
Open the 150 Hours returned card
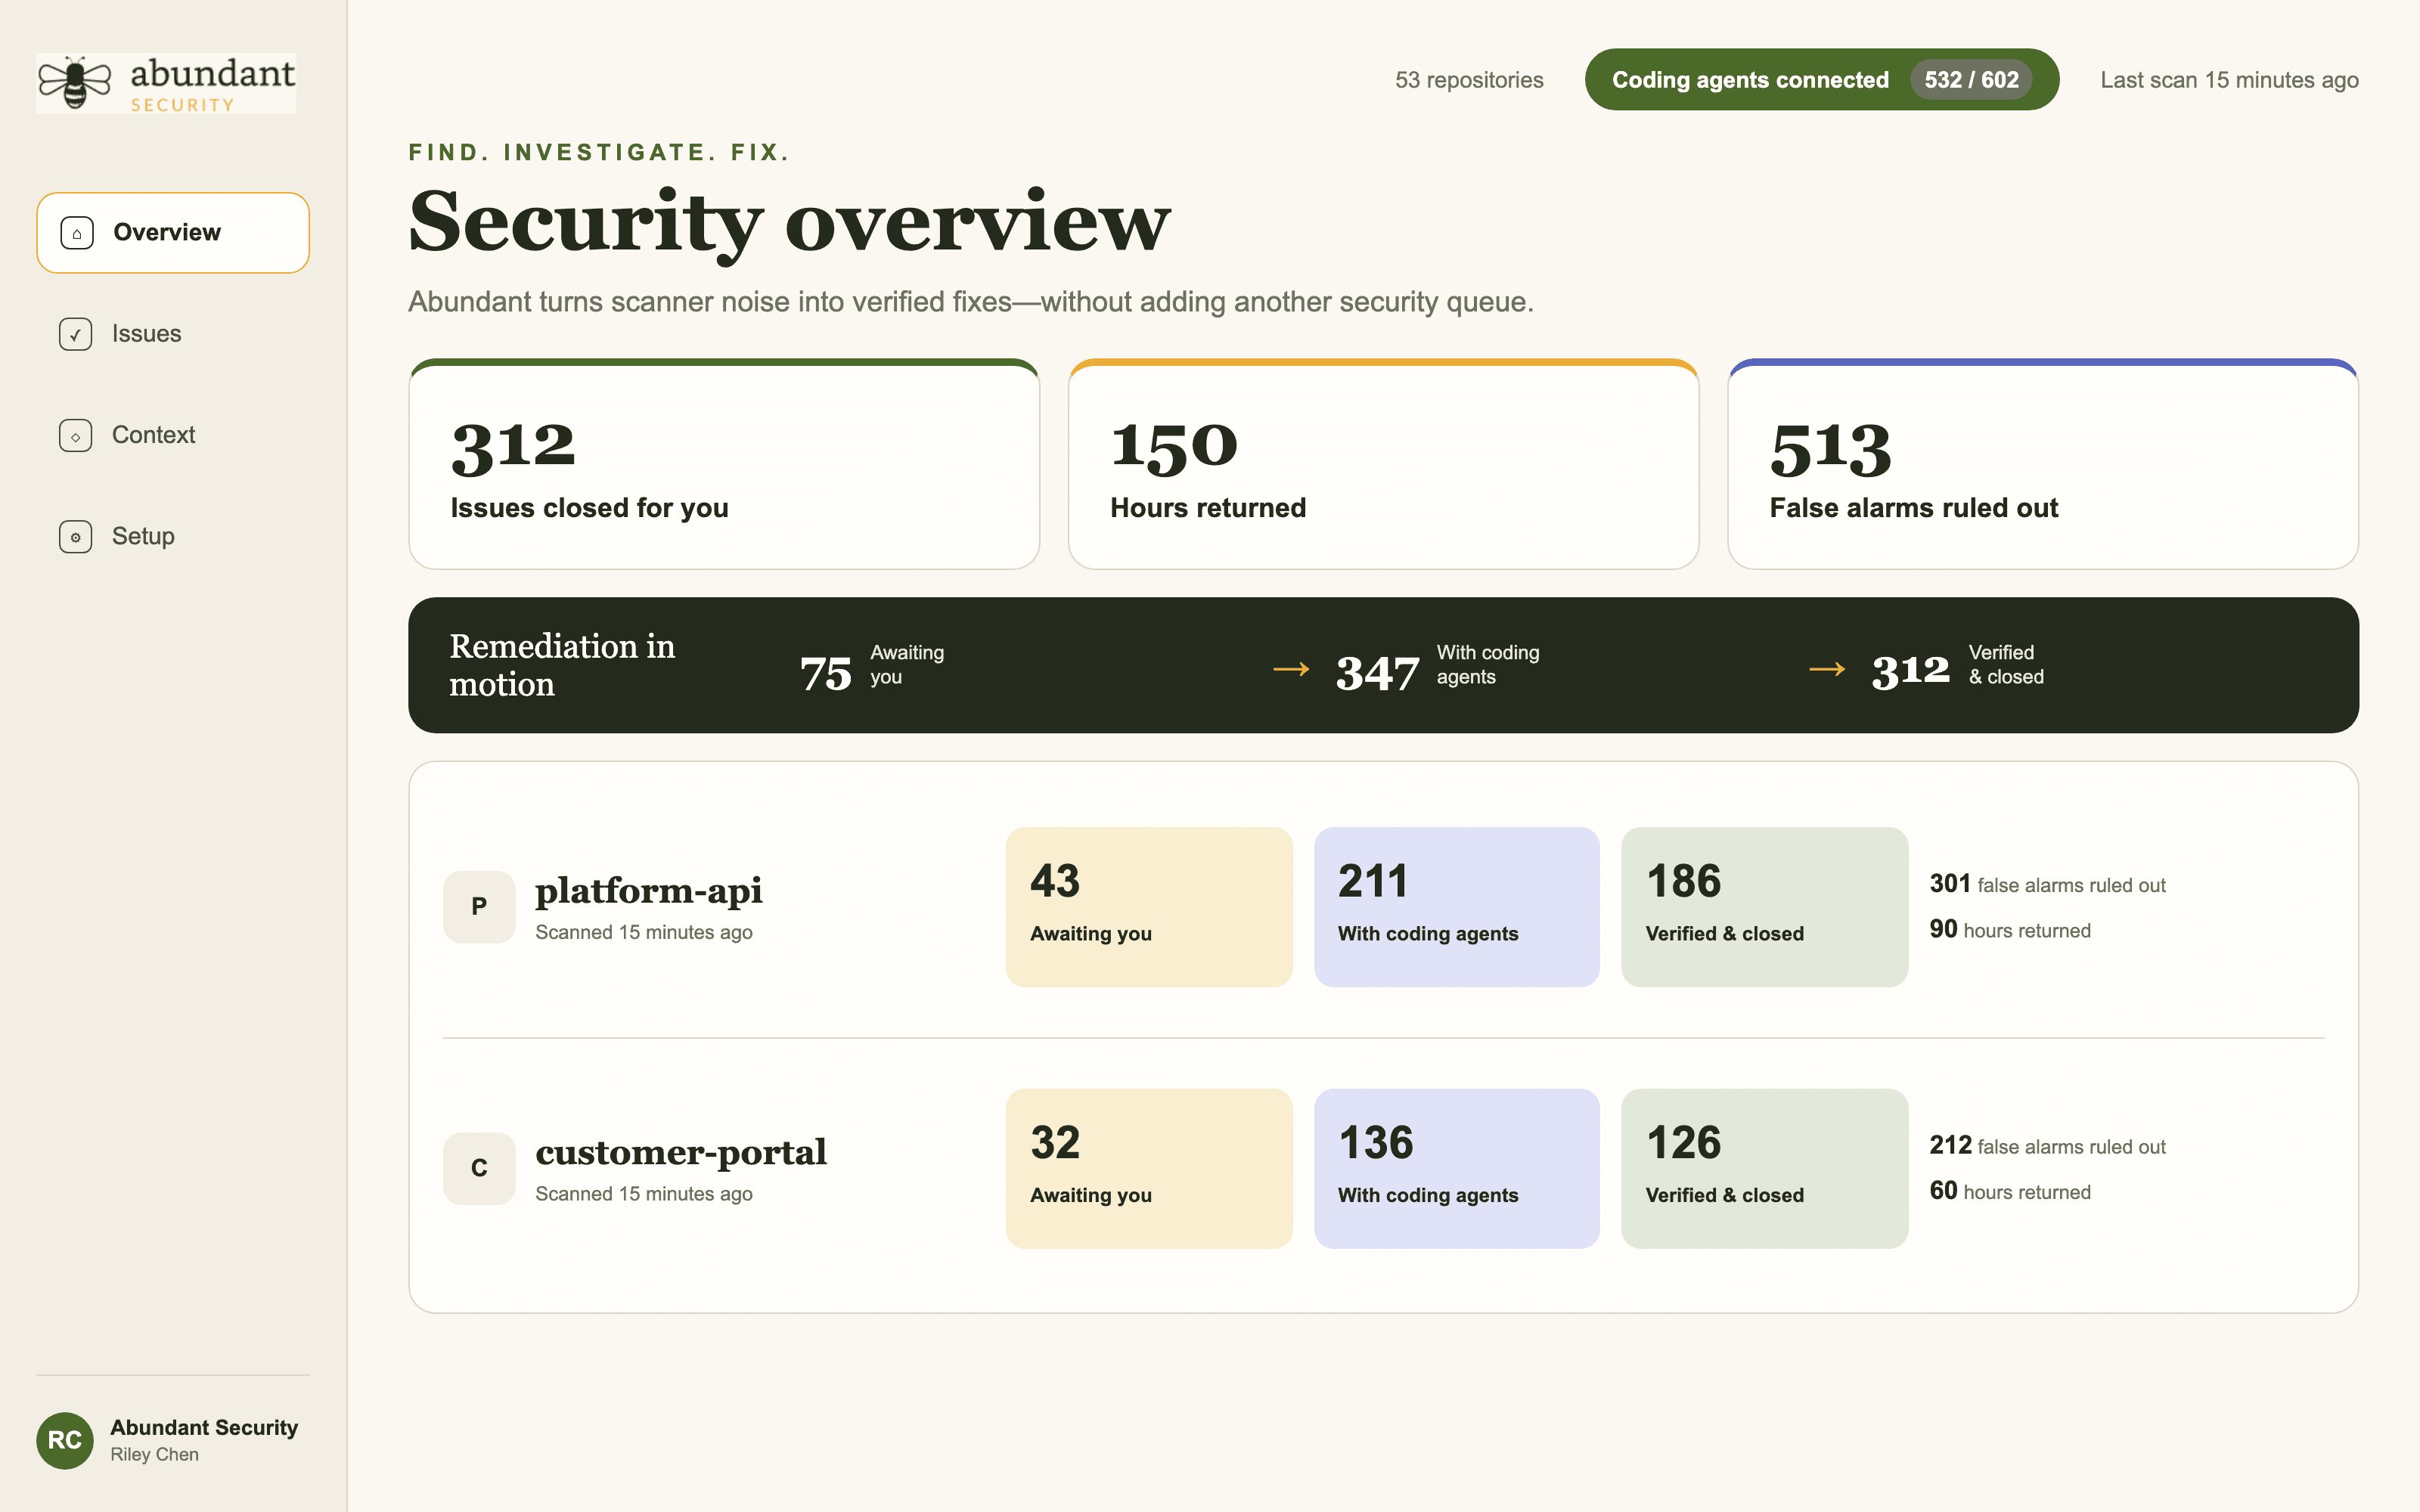(1383, 464)
